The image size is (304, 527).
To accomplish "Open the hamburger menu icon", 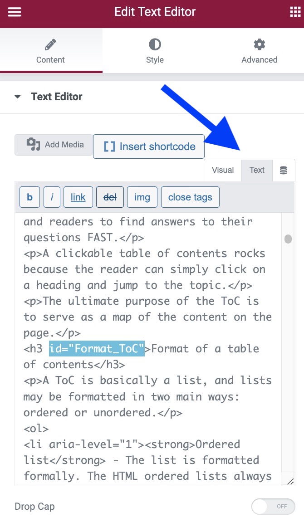I will pyautogui.click(x=15, y=12).
